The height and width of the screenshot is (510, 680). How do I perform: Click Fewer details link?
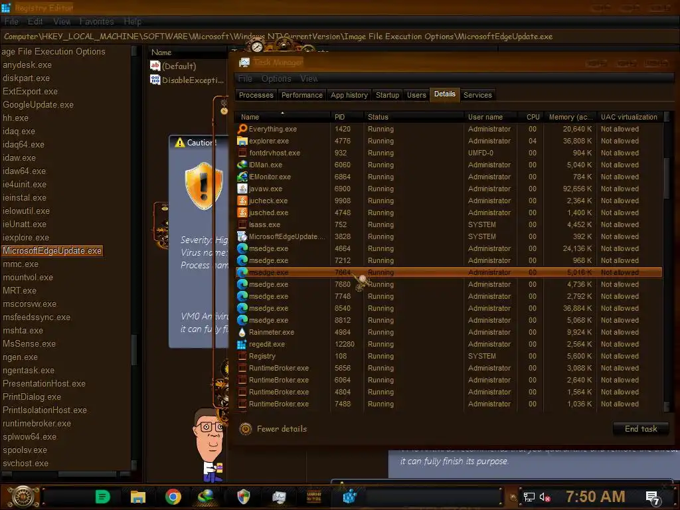282,429
